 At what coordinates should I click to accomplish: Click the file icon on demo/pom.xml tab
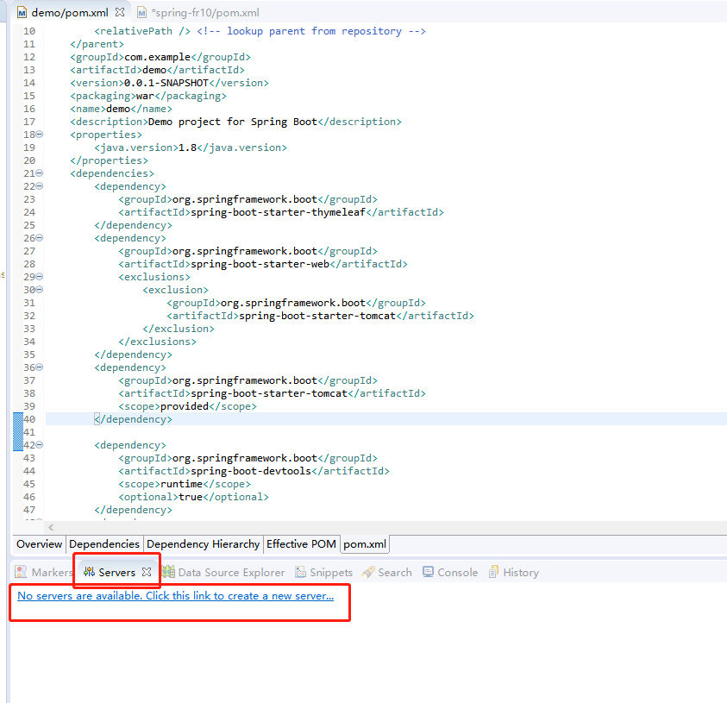pyautogui.click(x=21, y=12)
